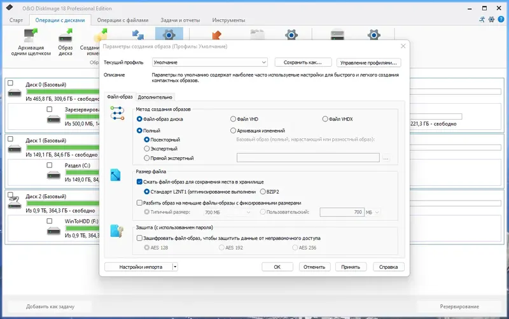This screenshot has height=319, width=509.
Task: Click the One-click archiving toolbar icon
Action: [x=31, y=35]
